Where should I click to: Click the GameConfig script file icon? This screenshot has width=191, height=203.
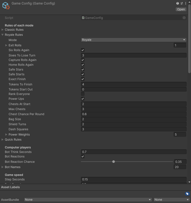pos(83,18)
